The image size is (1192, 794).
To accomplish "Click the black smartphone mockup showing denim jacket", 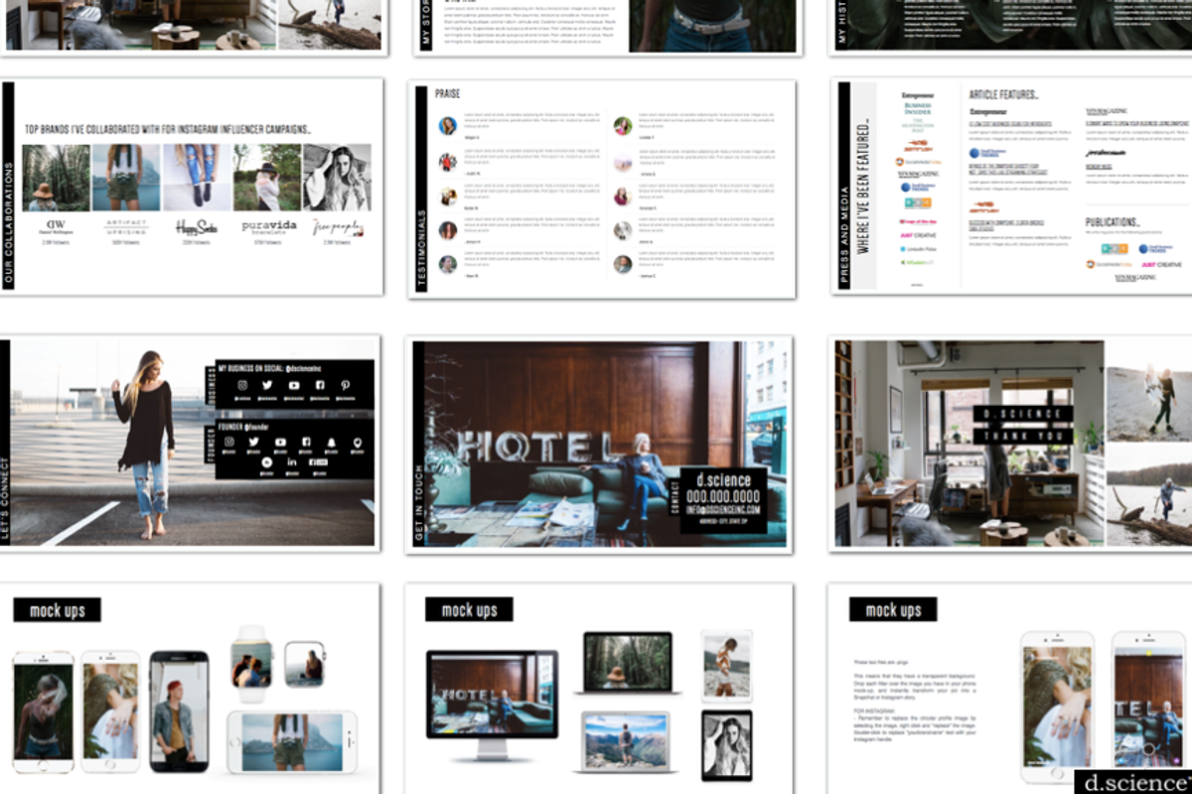I will click(179, 711).
